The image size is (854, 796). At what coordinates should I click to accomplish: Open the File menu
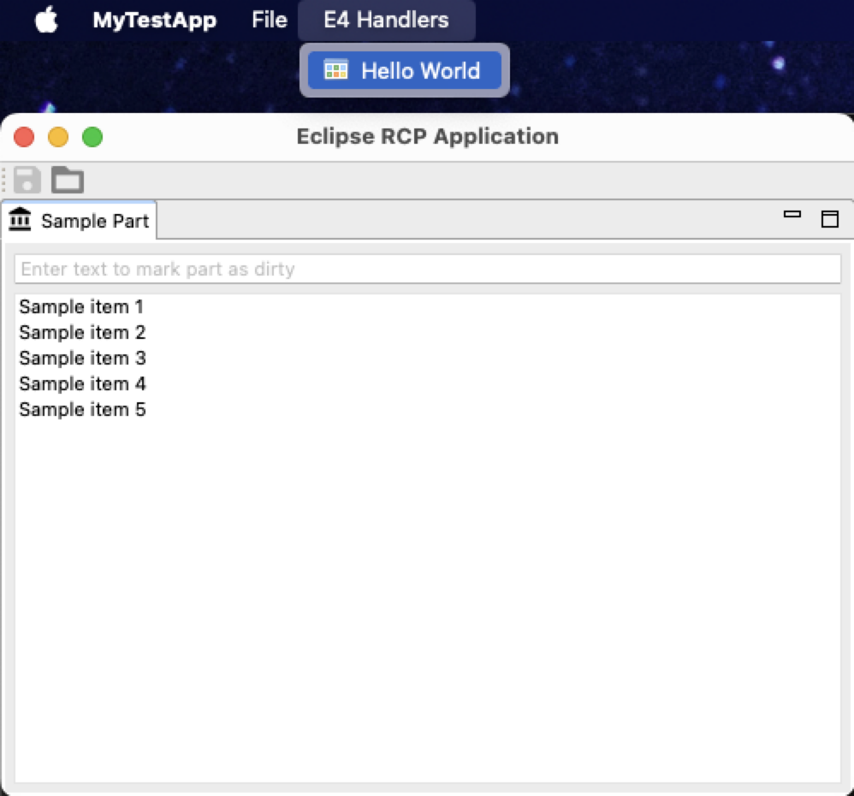coord(269,21)
